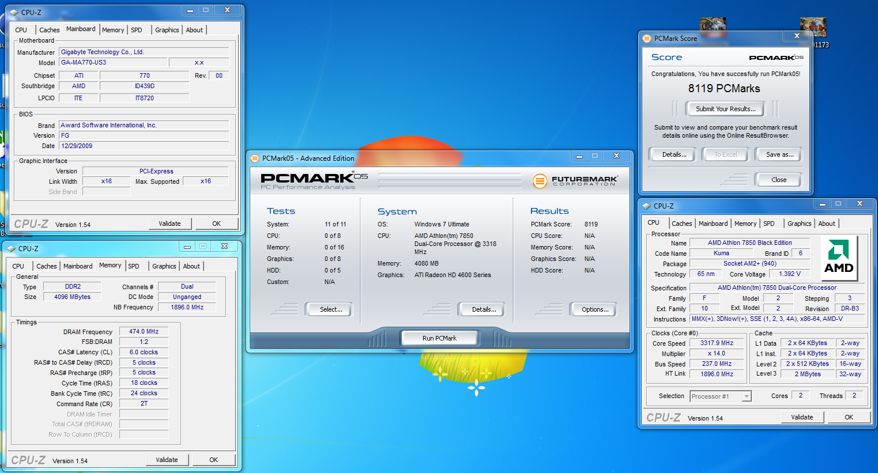Click Validate in Memory CPU-Z window

(x=167, y=460)
